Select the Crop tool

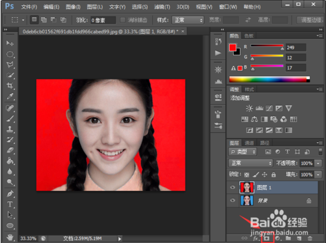coord(10,85)
